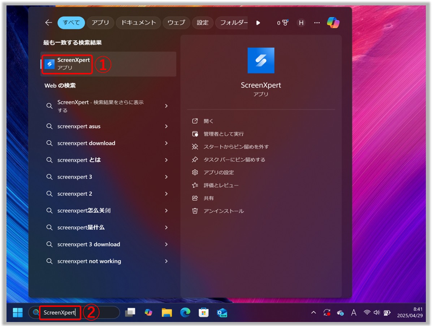432x326 pixels.
Task: Click the pin to taskbar icon
Action: (x=195, y=160)
